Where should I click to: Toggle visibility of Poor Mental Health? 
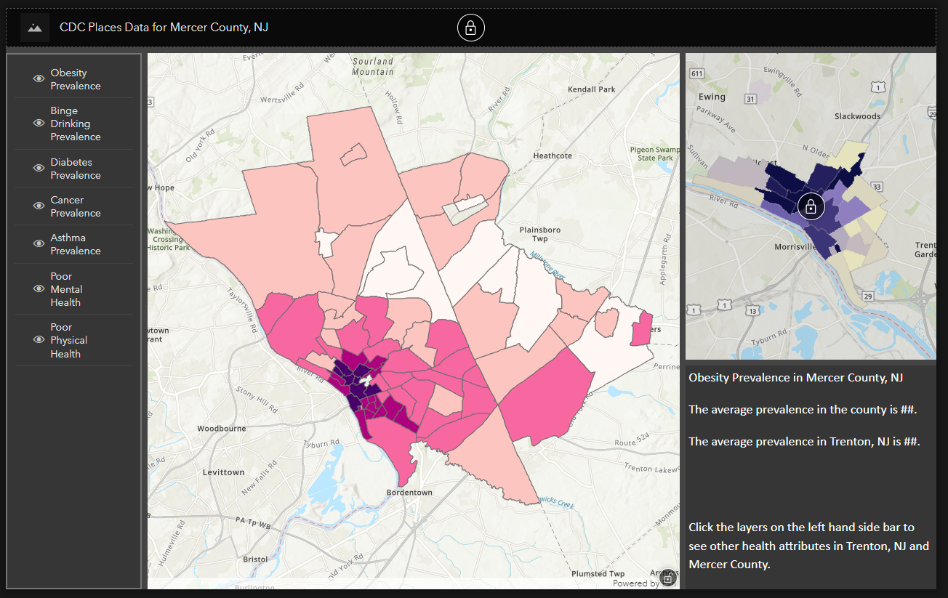tap(38, 288)
